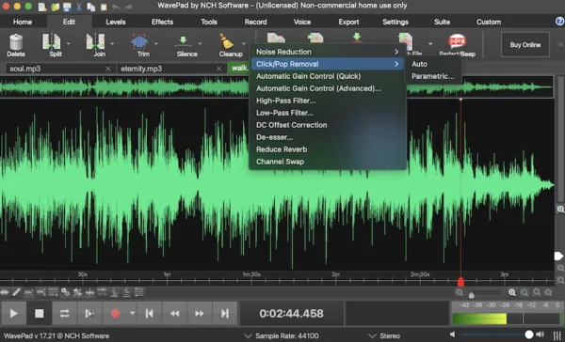Click the undo arrow icon

coord(116,7)
